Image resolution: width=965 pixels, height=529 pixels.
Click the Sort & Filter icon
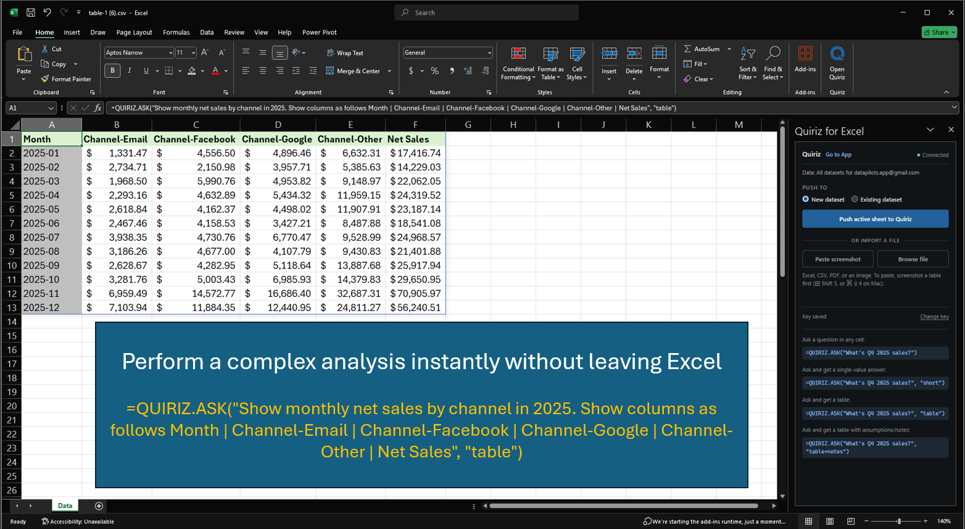click(x=748, y=54)
